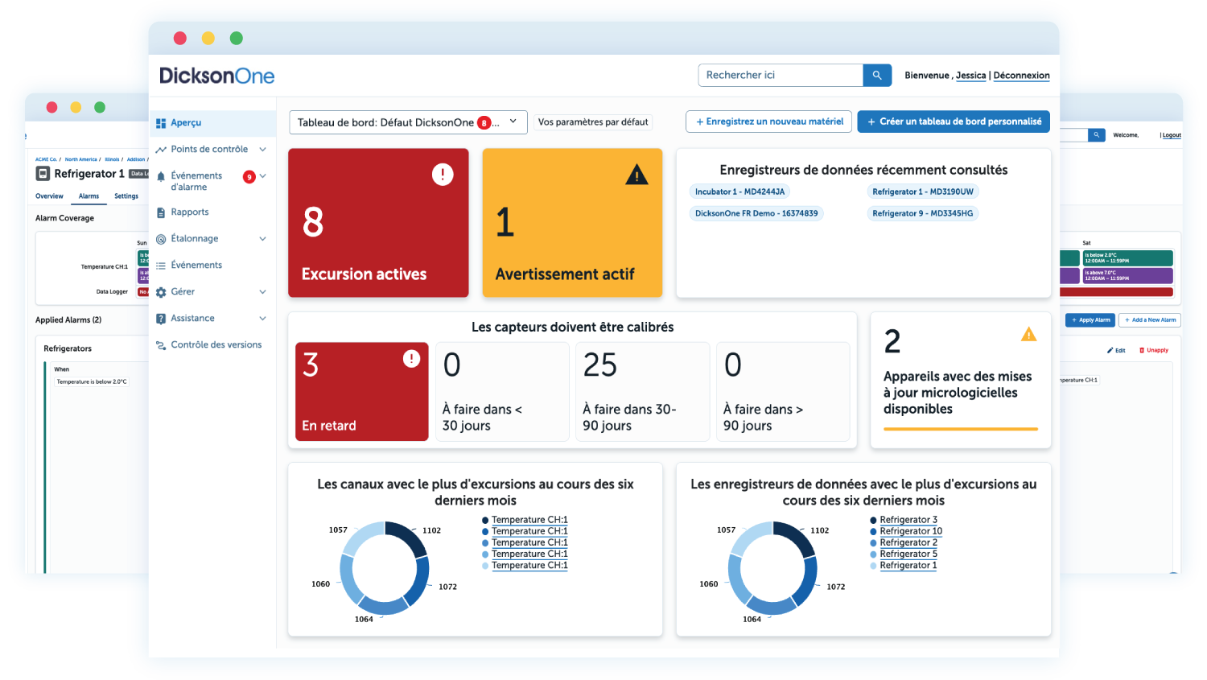Click the Contrôle des versions icon
Screen dimensions: 1207x680
click(161, 345)
